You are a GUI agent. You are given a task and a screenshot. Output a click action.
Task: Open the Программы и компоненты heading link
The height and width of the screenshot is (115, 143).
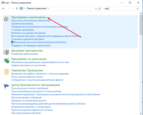29,17
